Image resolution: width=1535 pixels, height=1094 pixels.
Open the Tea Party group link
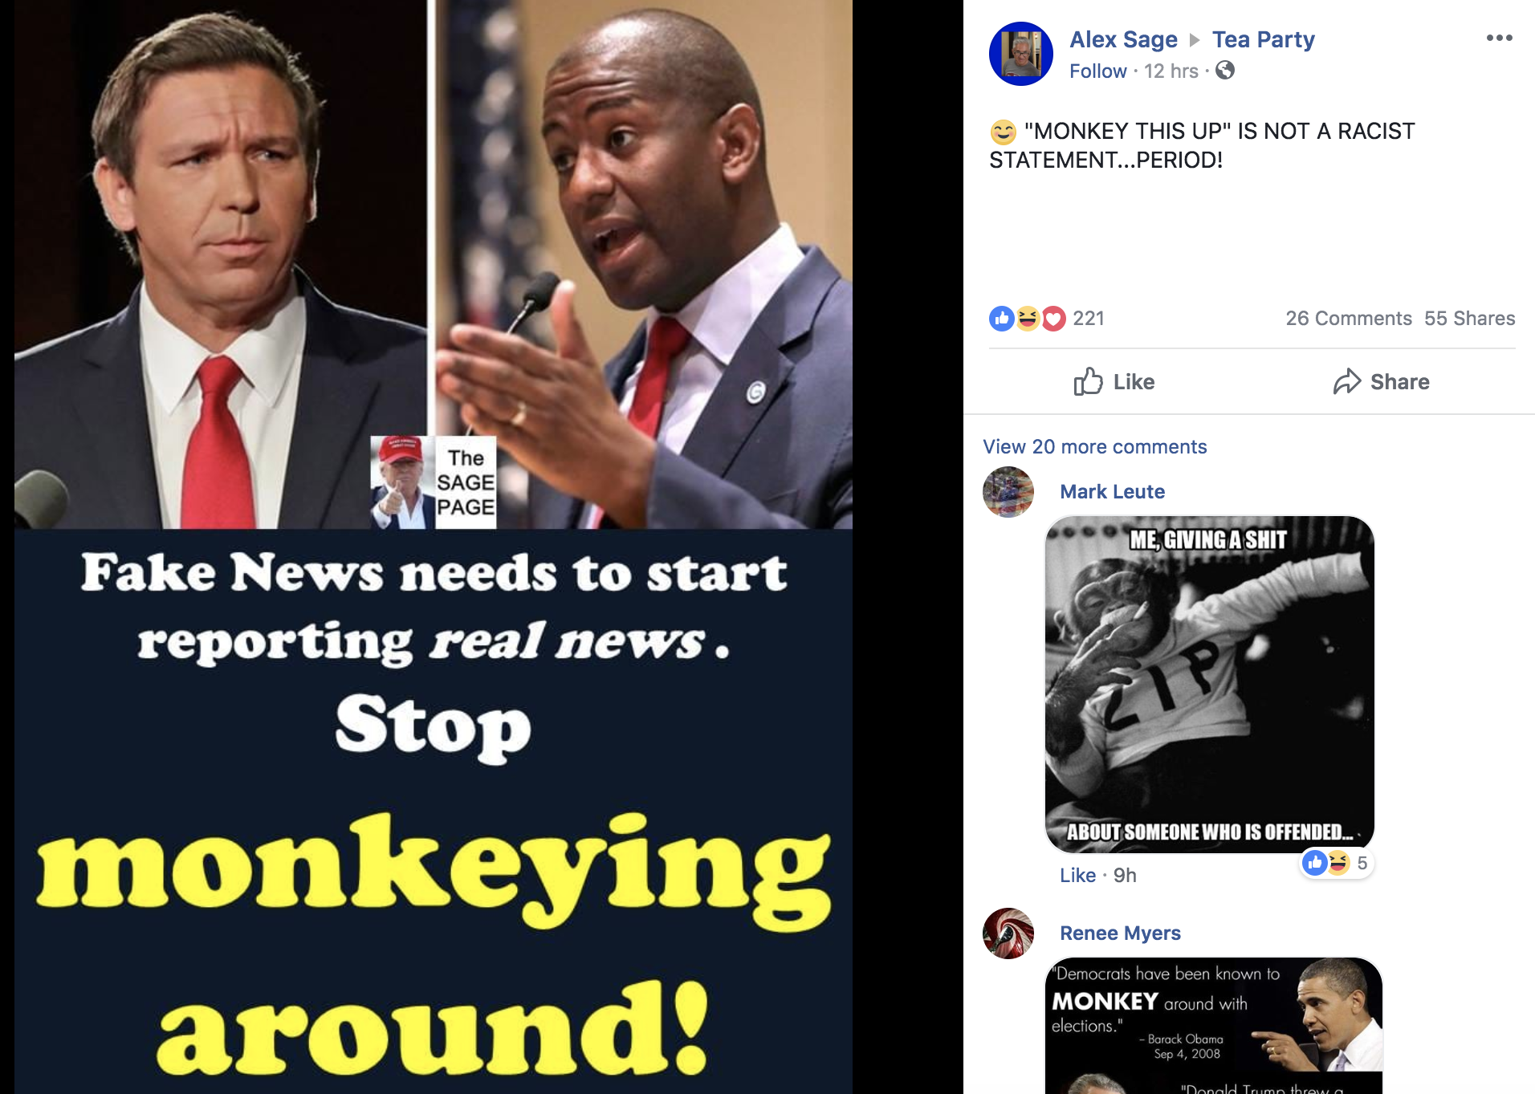click(x=1263, y=39)
